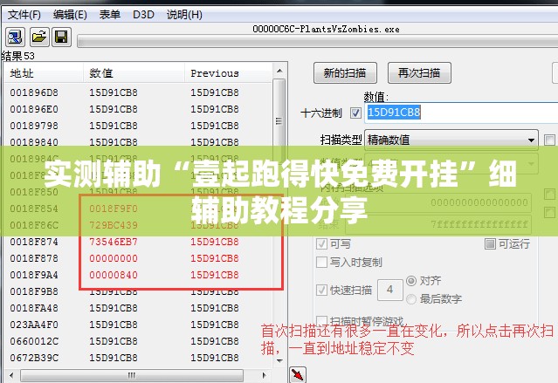The height and width of the screenshot is (383, 558).
Task: Toggle the 可写 checkbox
Action: coord(321,244)
